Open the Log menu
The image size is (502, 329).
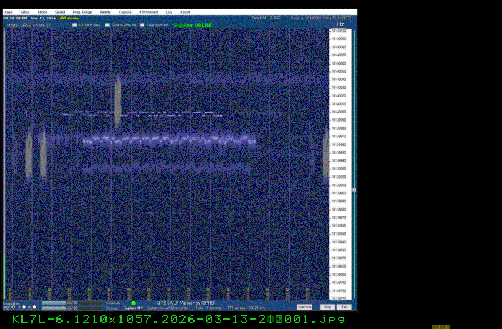tap(169, 12)
